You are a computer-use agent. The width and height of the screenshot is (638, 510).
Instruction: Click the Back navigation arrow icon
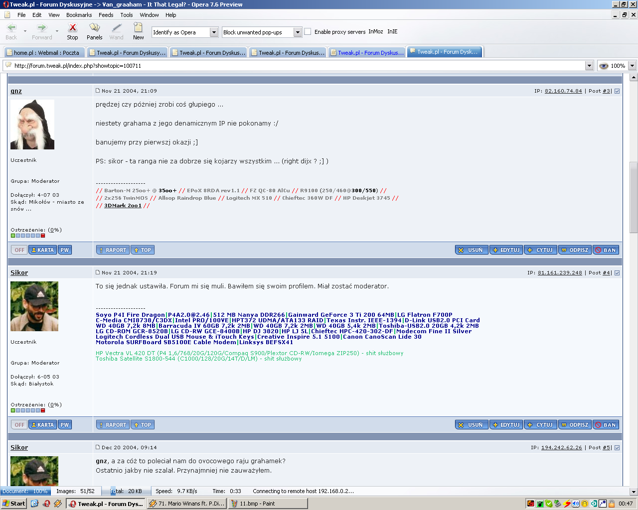point(11,28)
